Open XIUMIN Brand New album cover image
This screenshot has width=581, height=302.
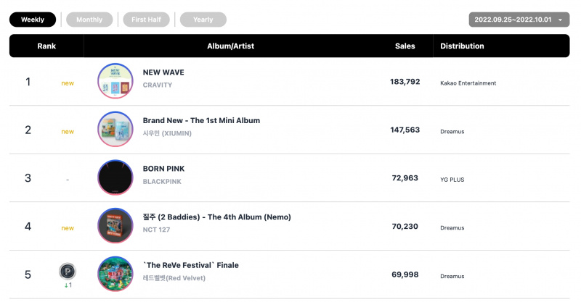[x=115, y=130]
